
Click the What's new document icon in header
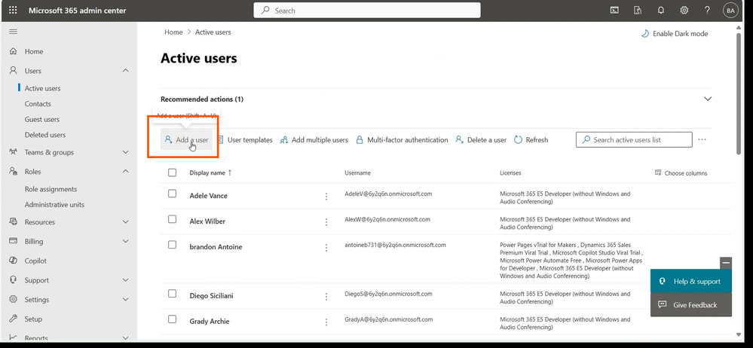pos(638,10)
